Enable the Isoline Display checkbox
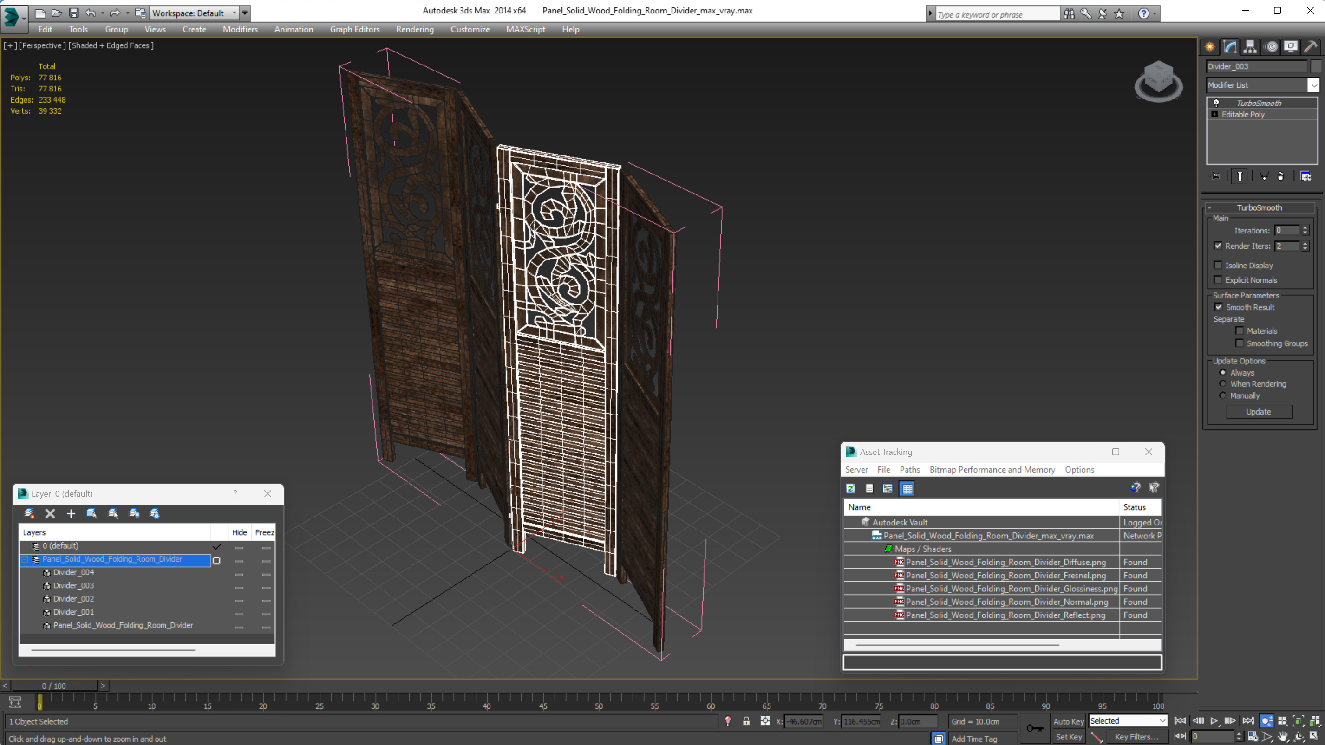 click(x=1218, y=266)
